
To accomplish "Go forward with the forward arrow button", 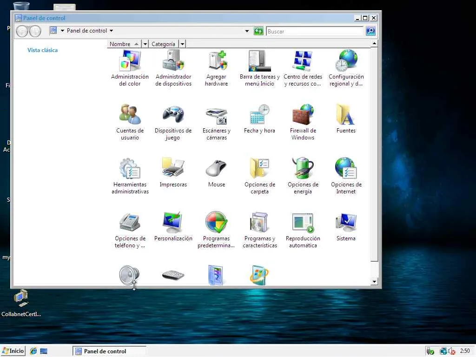I will [35, 31].
